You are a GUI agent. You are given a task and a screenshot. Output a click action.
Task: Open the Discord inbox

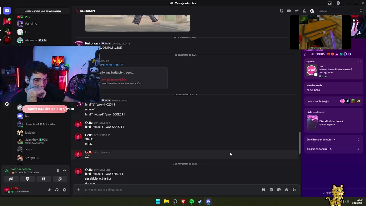coord(330,3)
